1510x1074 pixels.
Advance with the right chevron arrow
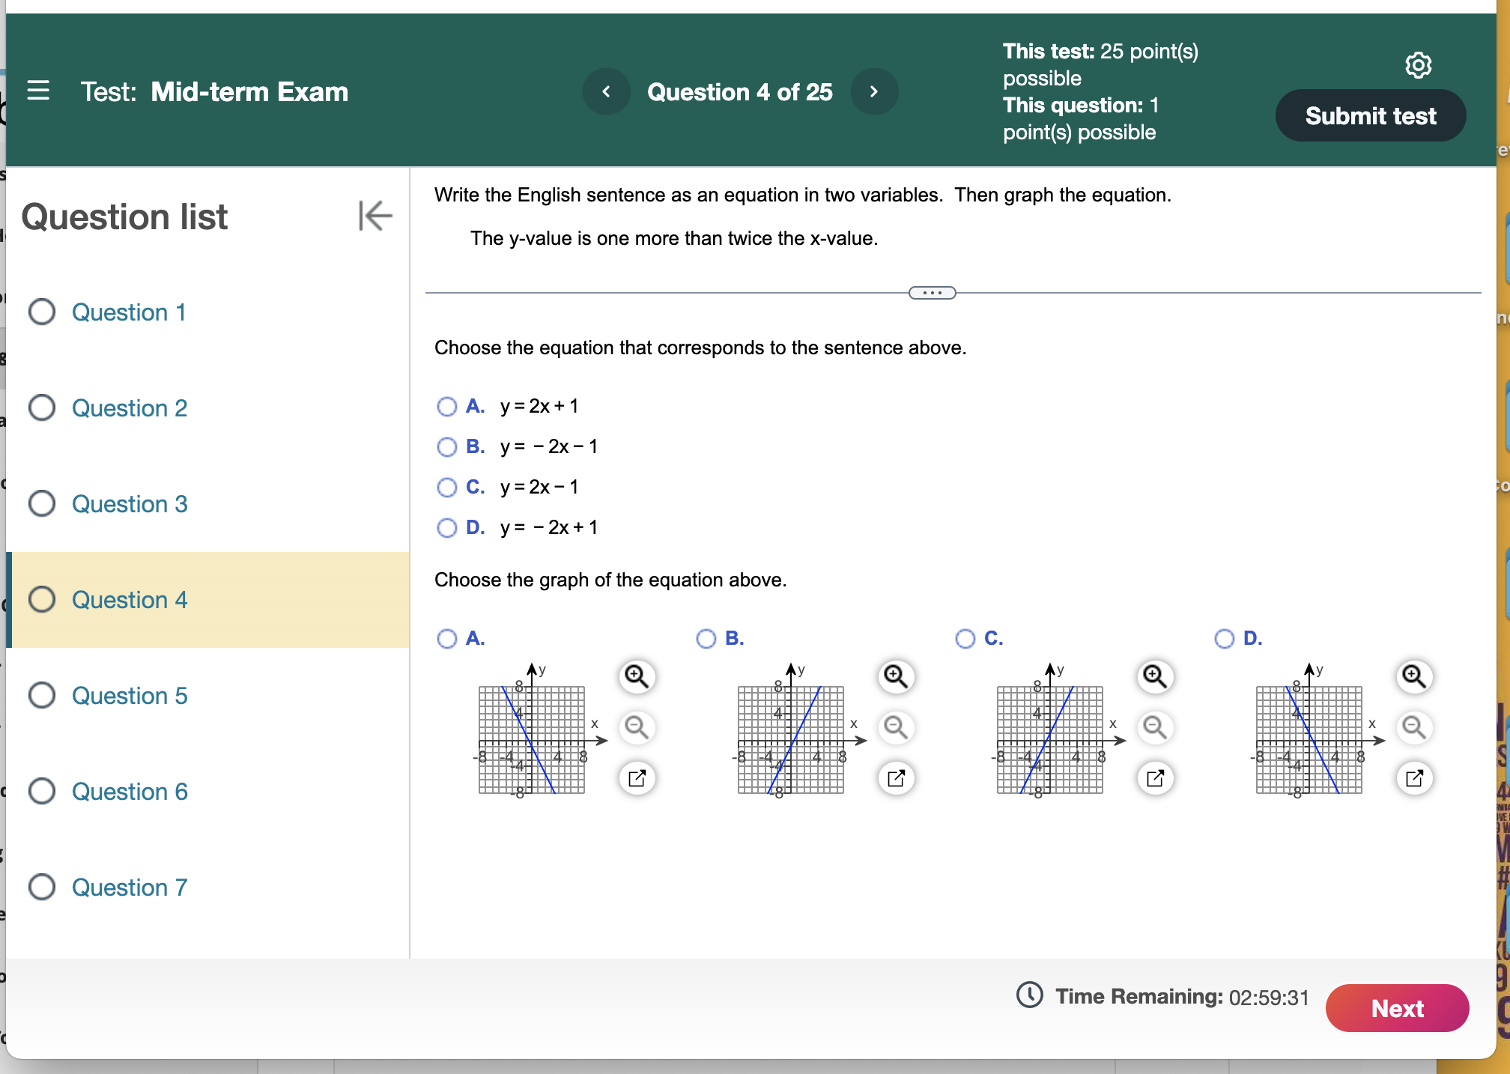(x=874, y=91)
